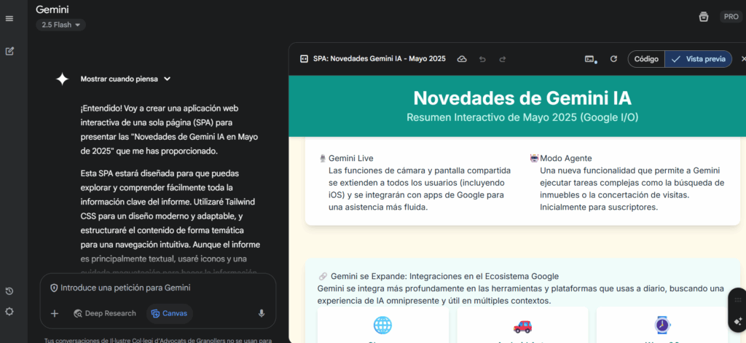The image size is (746, 343).
Task: Switch to the Vista previa tab
Action: coord(699,59)
